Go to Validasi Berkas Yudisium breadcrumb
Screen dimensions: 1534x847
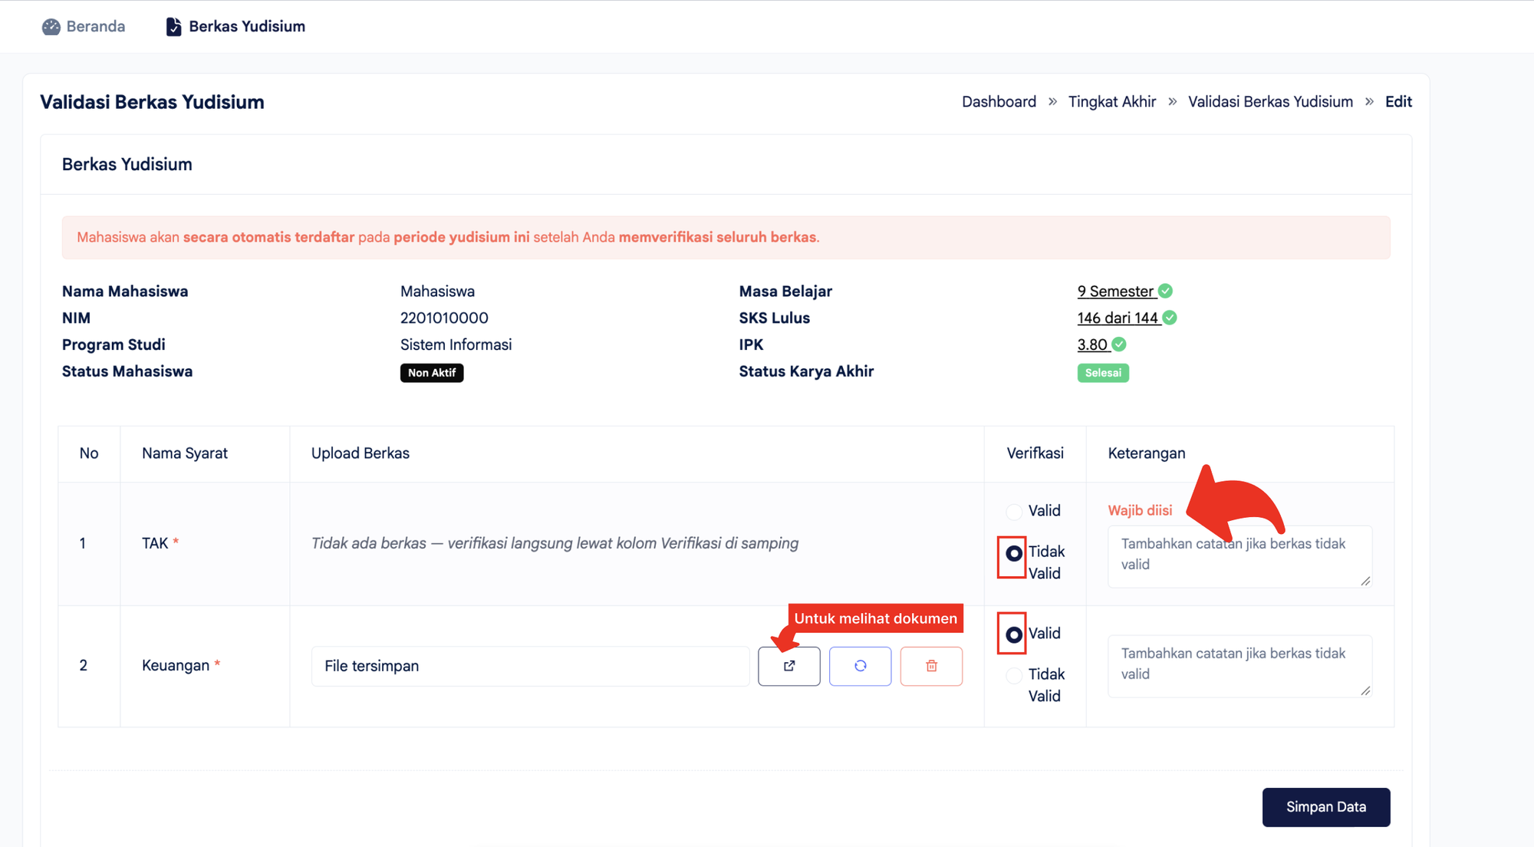pos(1270,102)
